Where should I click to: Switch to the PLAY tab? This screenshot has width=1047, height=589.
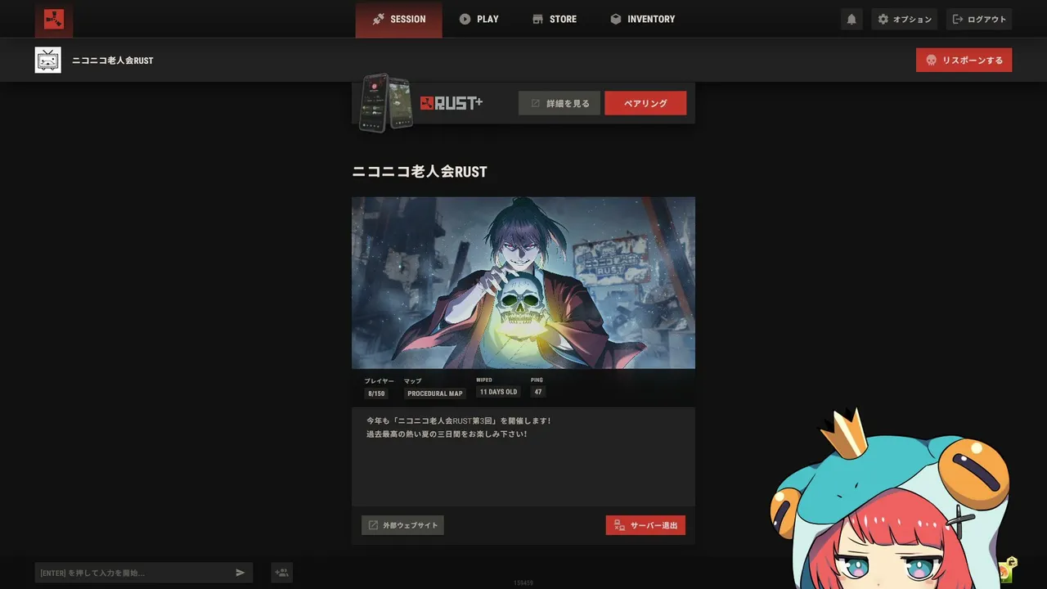(x=479, y=19)
